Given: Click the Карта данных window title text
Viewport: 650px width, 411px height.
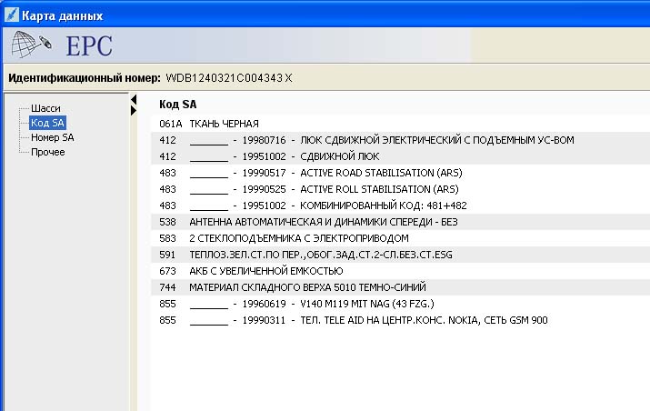Looking at the screenshot, I should 62,15.
